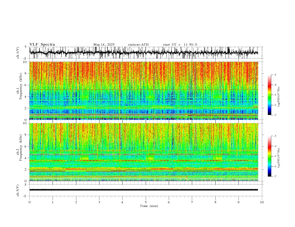The image size is (295, 227).
Task: Click the ch.2 spectrogram colorbar
Action: click(269, 156)
